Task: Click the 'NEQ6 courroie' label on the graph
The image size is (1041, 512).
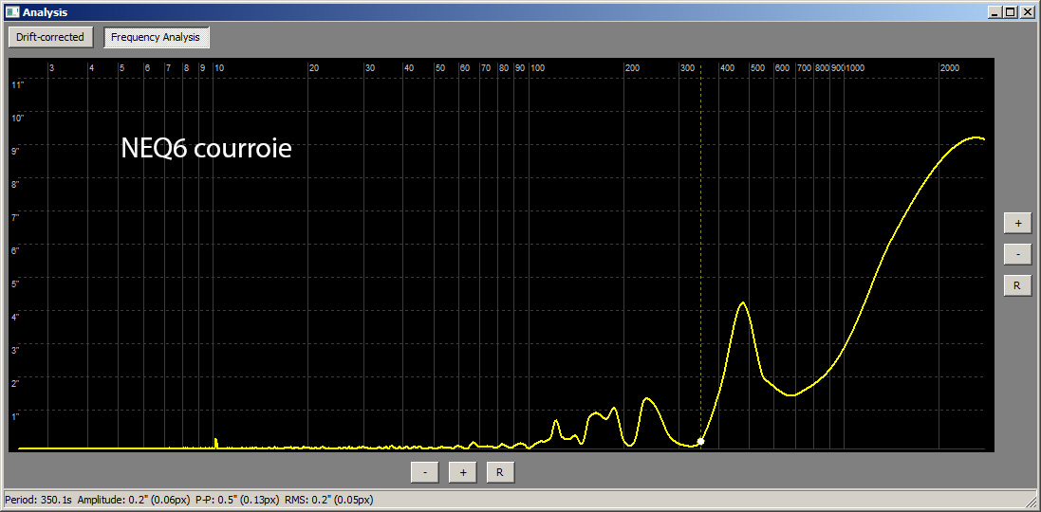Action: click(x=206, y=149)
